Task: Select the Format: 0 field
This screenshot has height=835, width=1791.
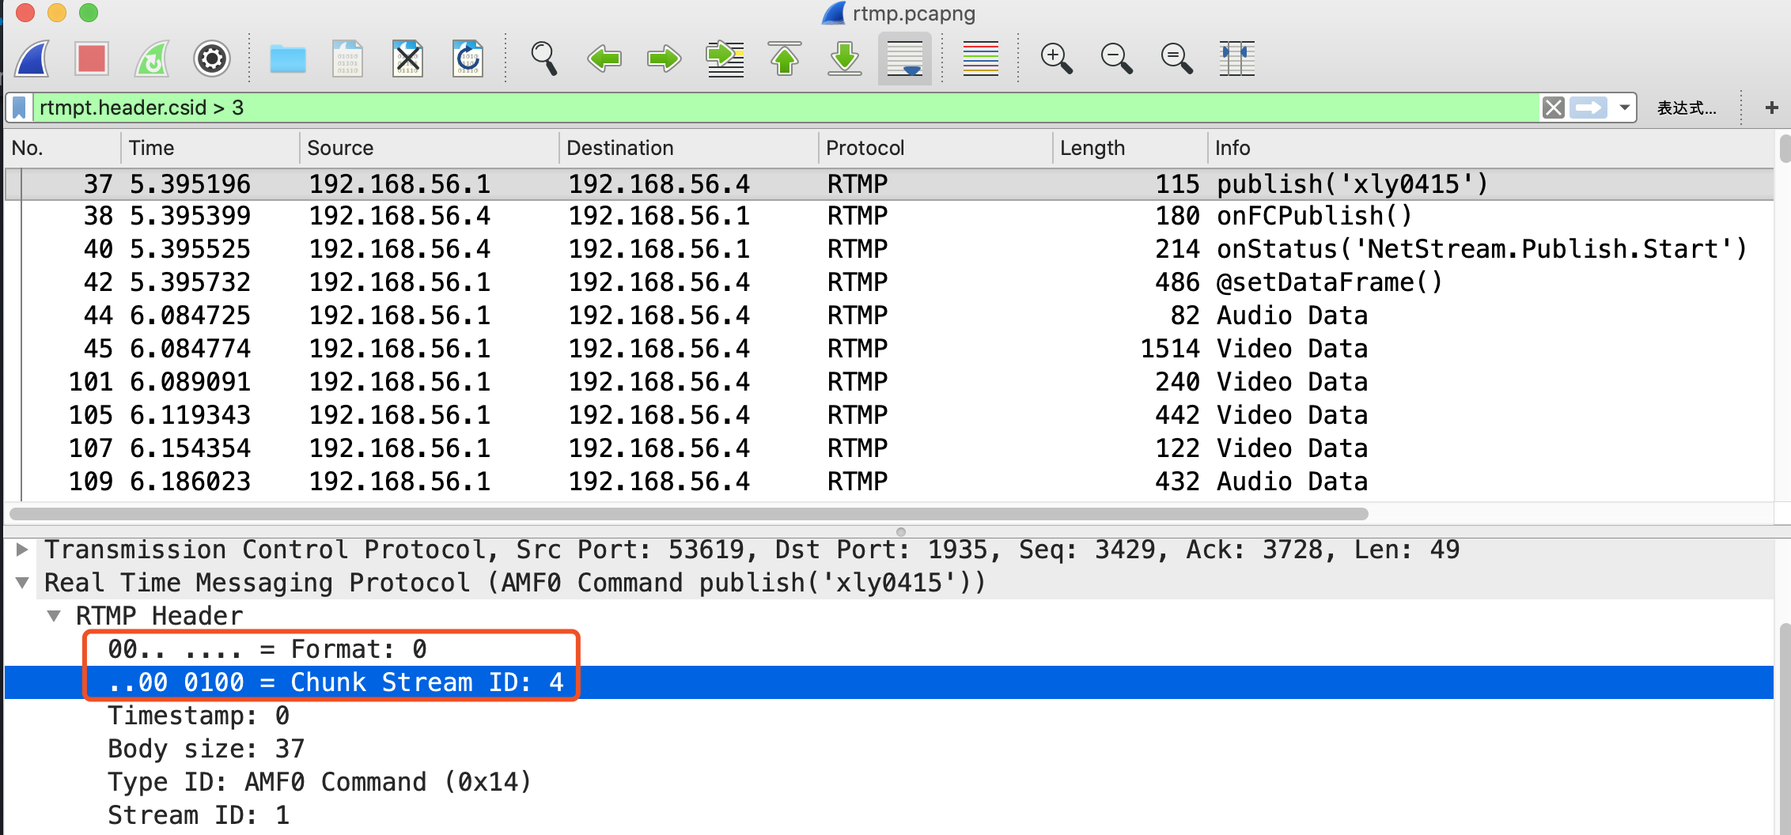Action: pyautogui.click(x=889, y=649)
